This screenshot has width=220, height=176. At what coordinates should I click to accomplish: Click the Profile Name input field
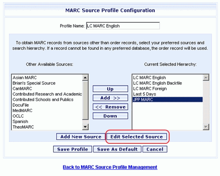[x=123, y=26]
